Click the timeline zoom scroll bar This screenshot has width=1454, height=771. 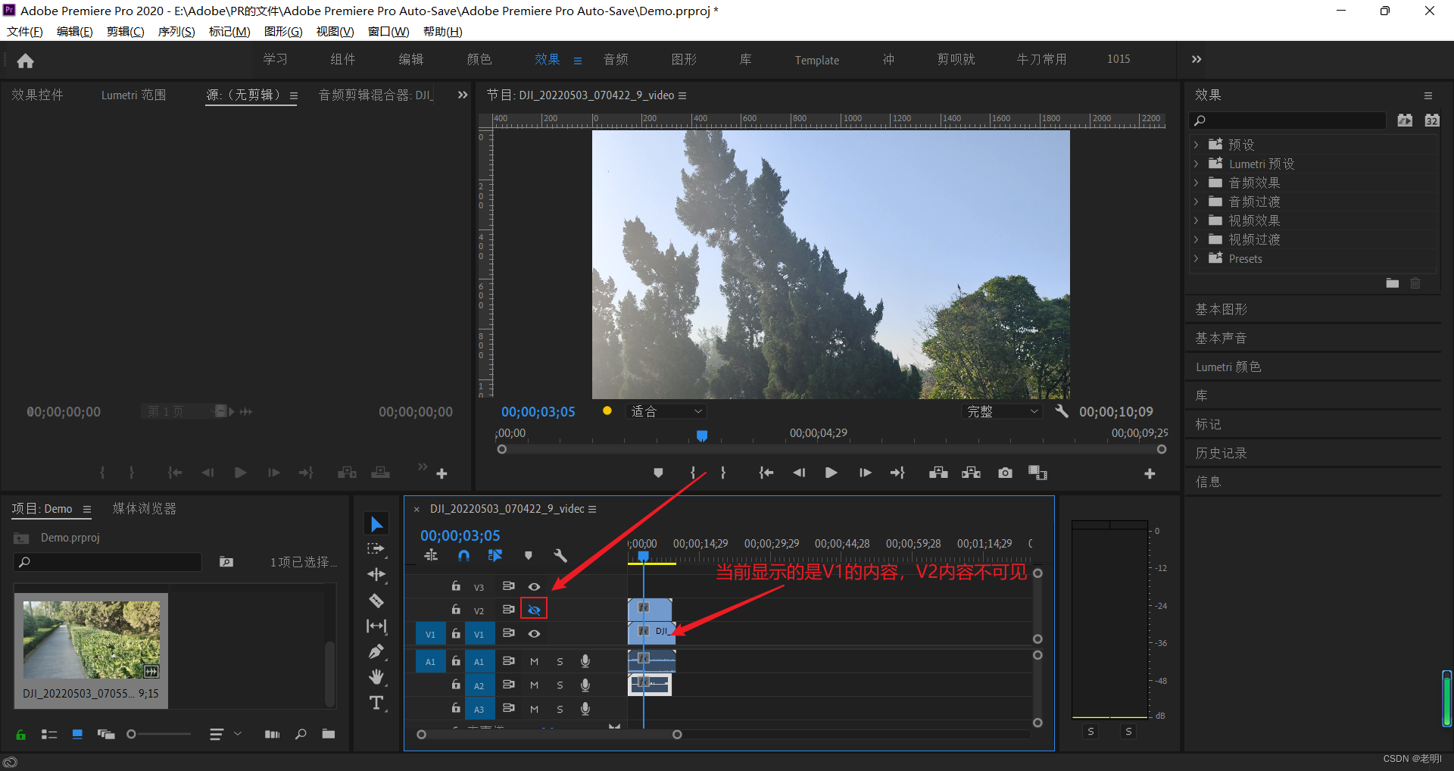(x=549, y=735)
